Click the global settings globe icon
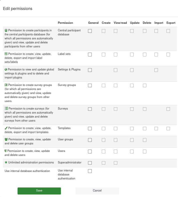The image size is (178, 197). click(x=6, y=69)
